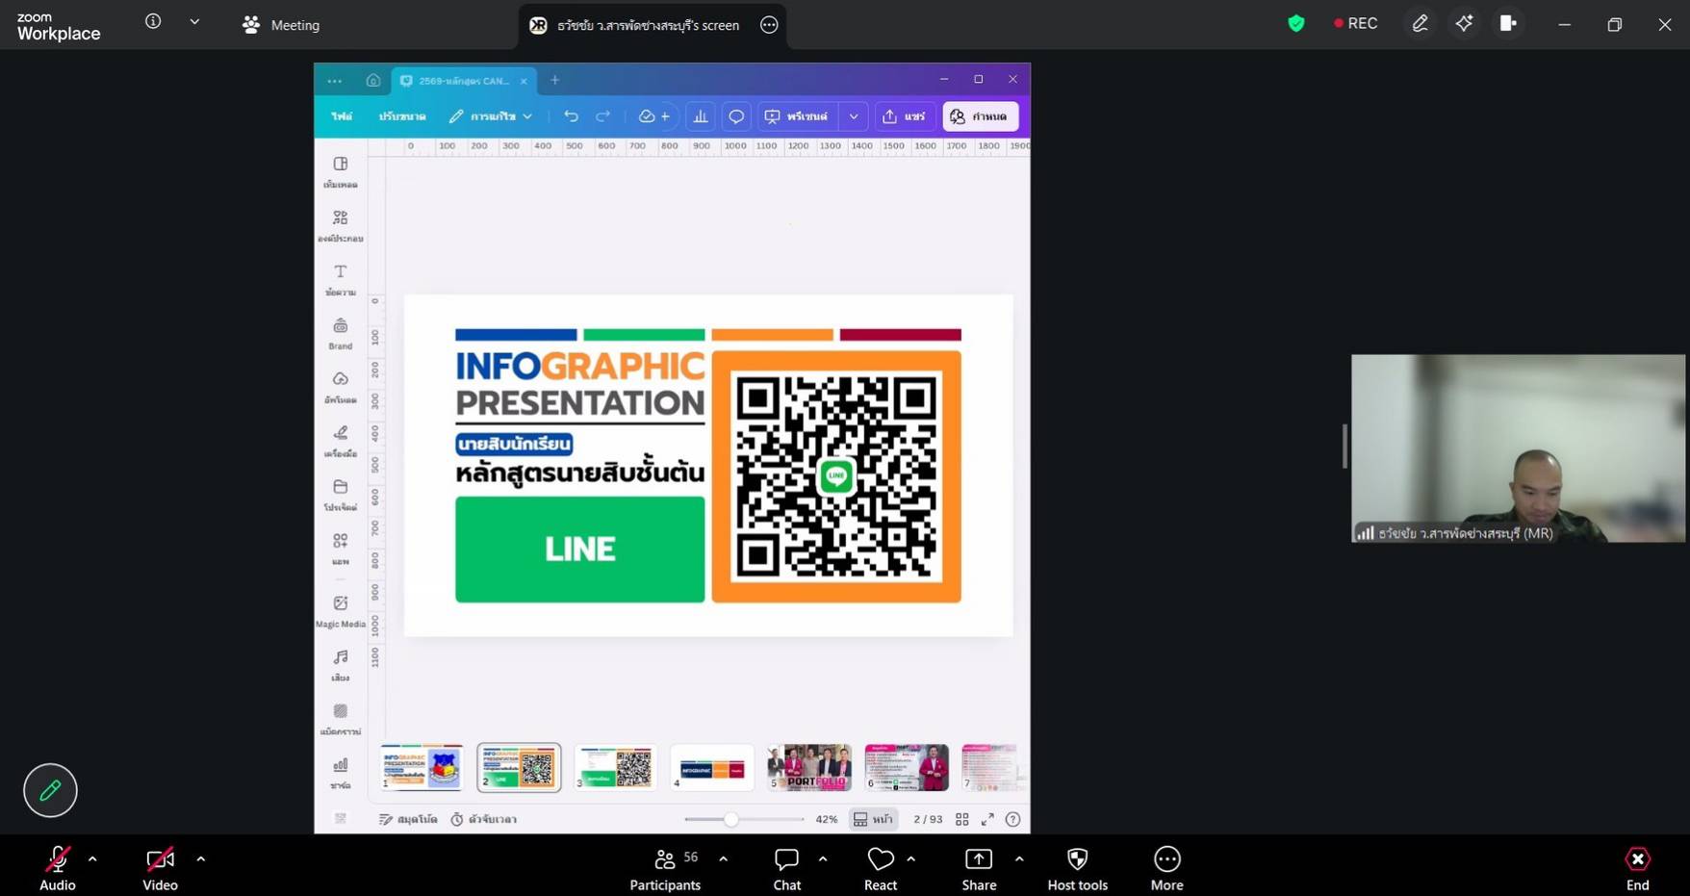This screenshot has height=896, width=1690.
Task: Open the Brand panel in sidebar
Action: point(341,333)
